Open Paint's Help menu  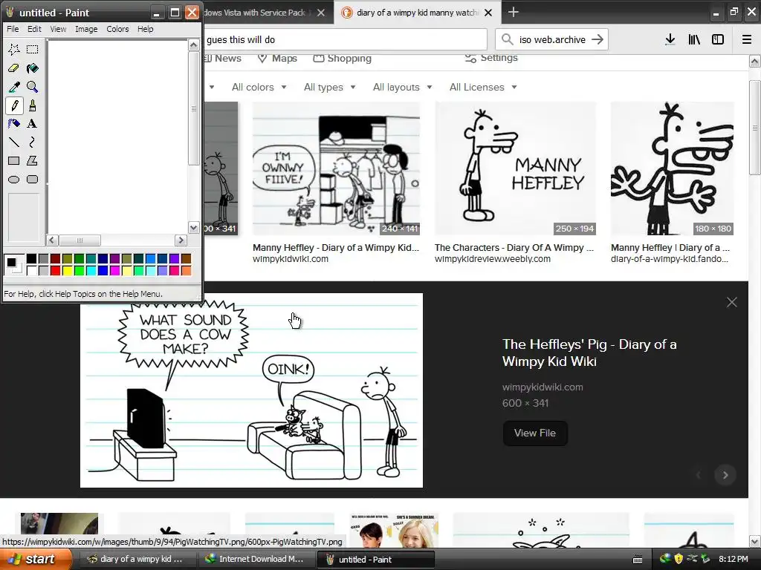[x=145, y=29]
